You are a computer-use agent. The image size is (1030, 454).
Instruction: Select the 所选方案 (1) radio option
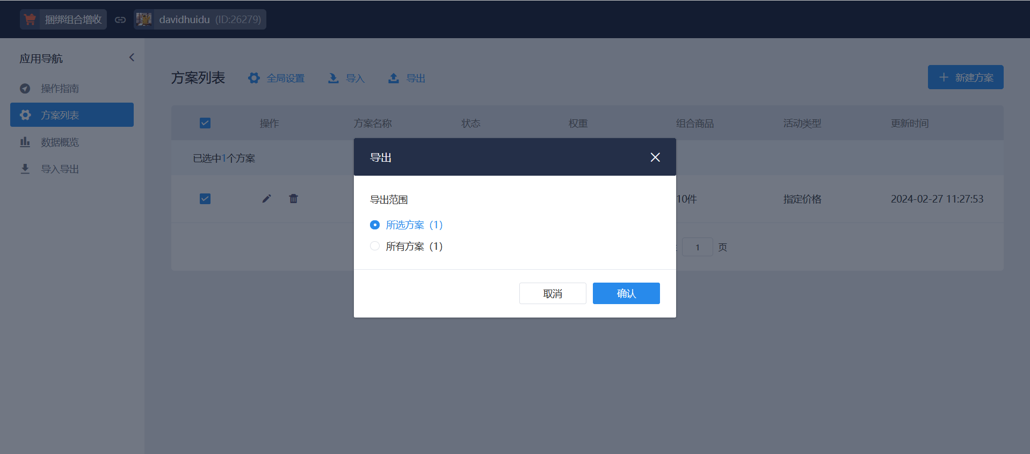[x=407, y=225]
